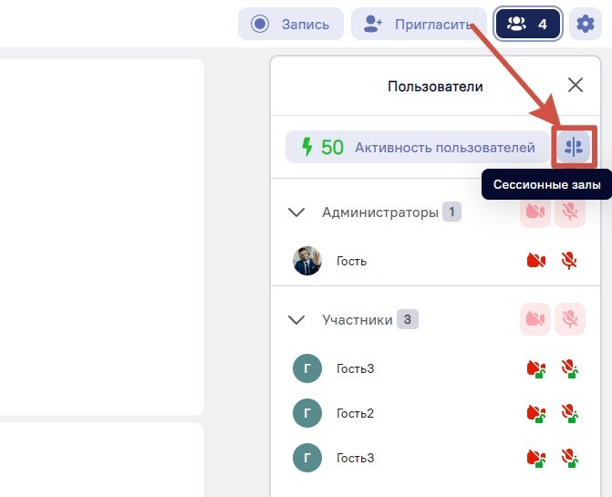Screen dimensions: 612x497
Task: Open Активность пользователей activity button
Action: coord(417,147)
